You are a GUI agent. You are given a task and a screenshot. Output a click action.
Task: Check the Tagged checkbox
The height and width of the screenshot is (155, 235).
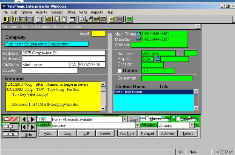(x=178, y=118)
